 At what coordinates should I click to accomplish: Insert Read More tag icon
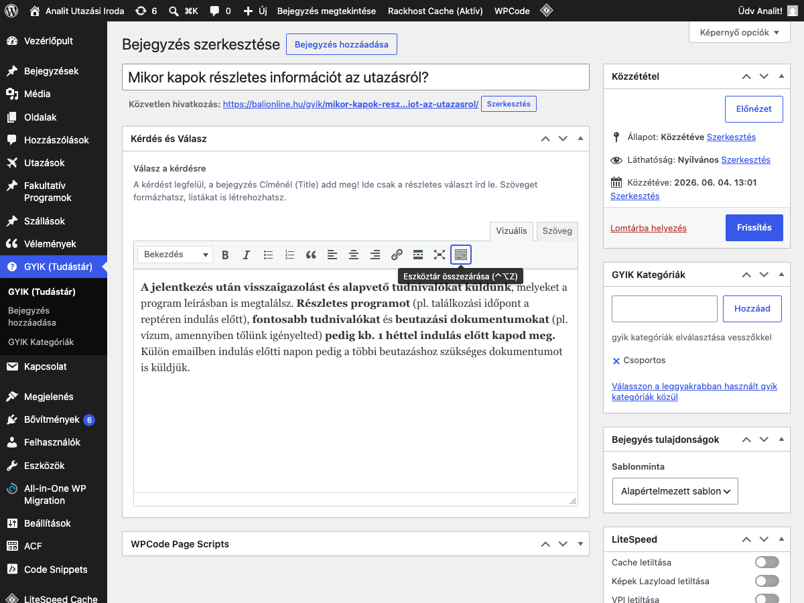418,255
